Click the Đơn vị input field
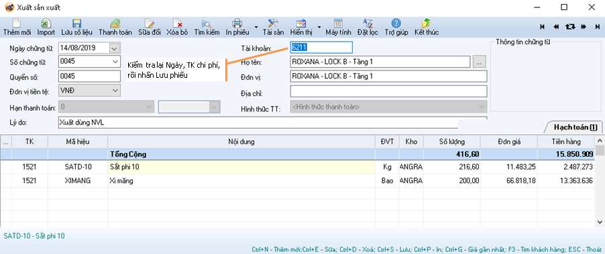This screenshot has height=254, width=605. tap(388, 76)
